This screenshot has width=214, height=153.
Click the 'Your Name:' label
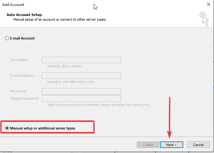tap(19, 60)
